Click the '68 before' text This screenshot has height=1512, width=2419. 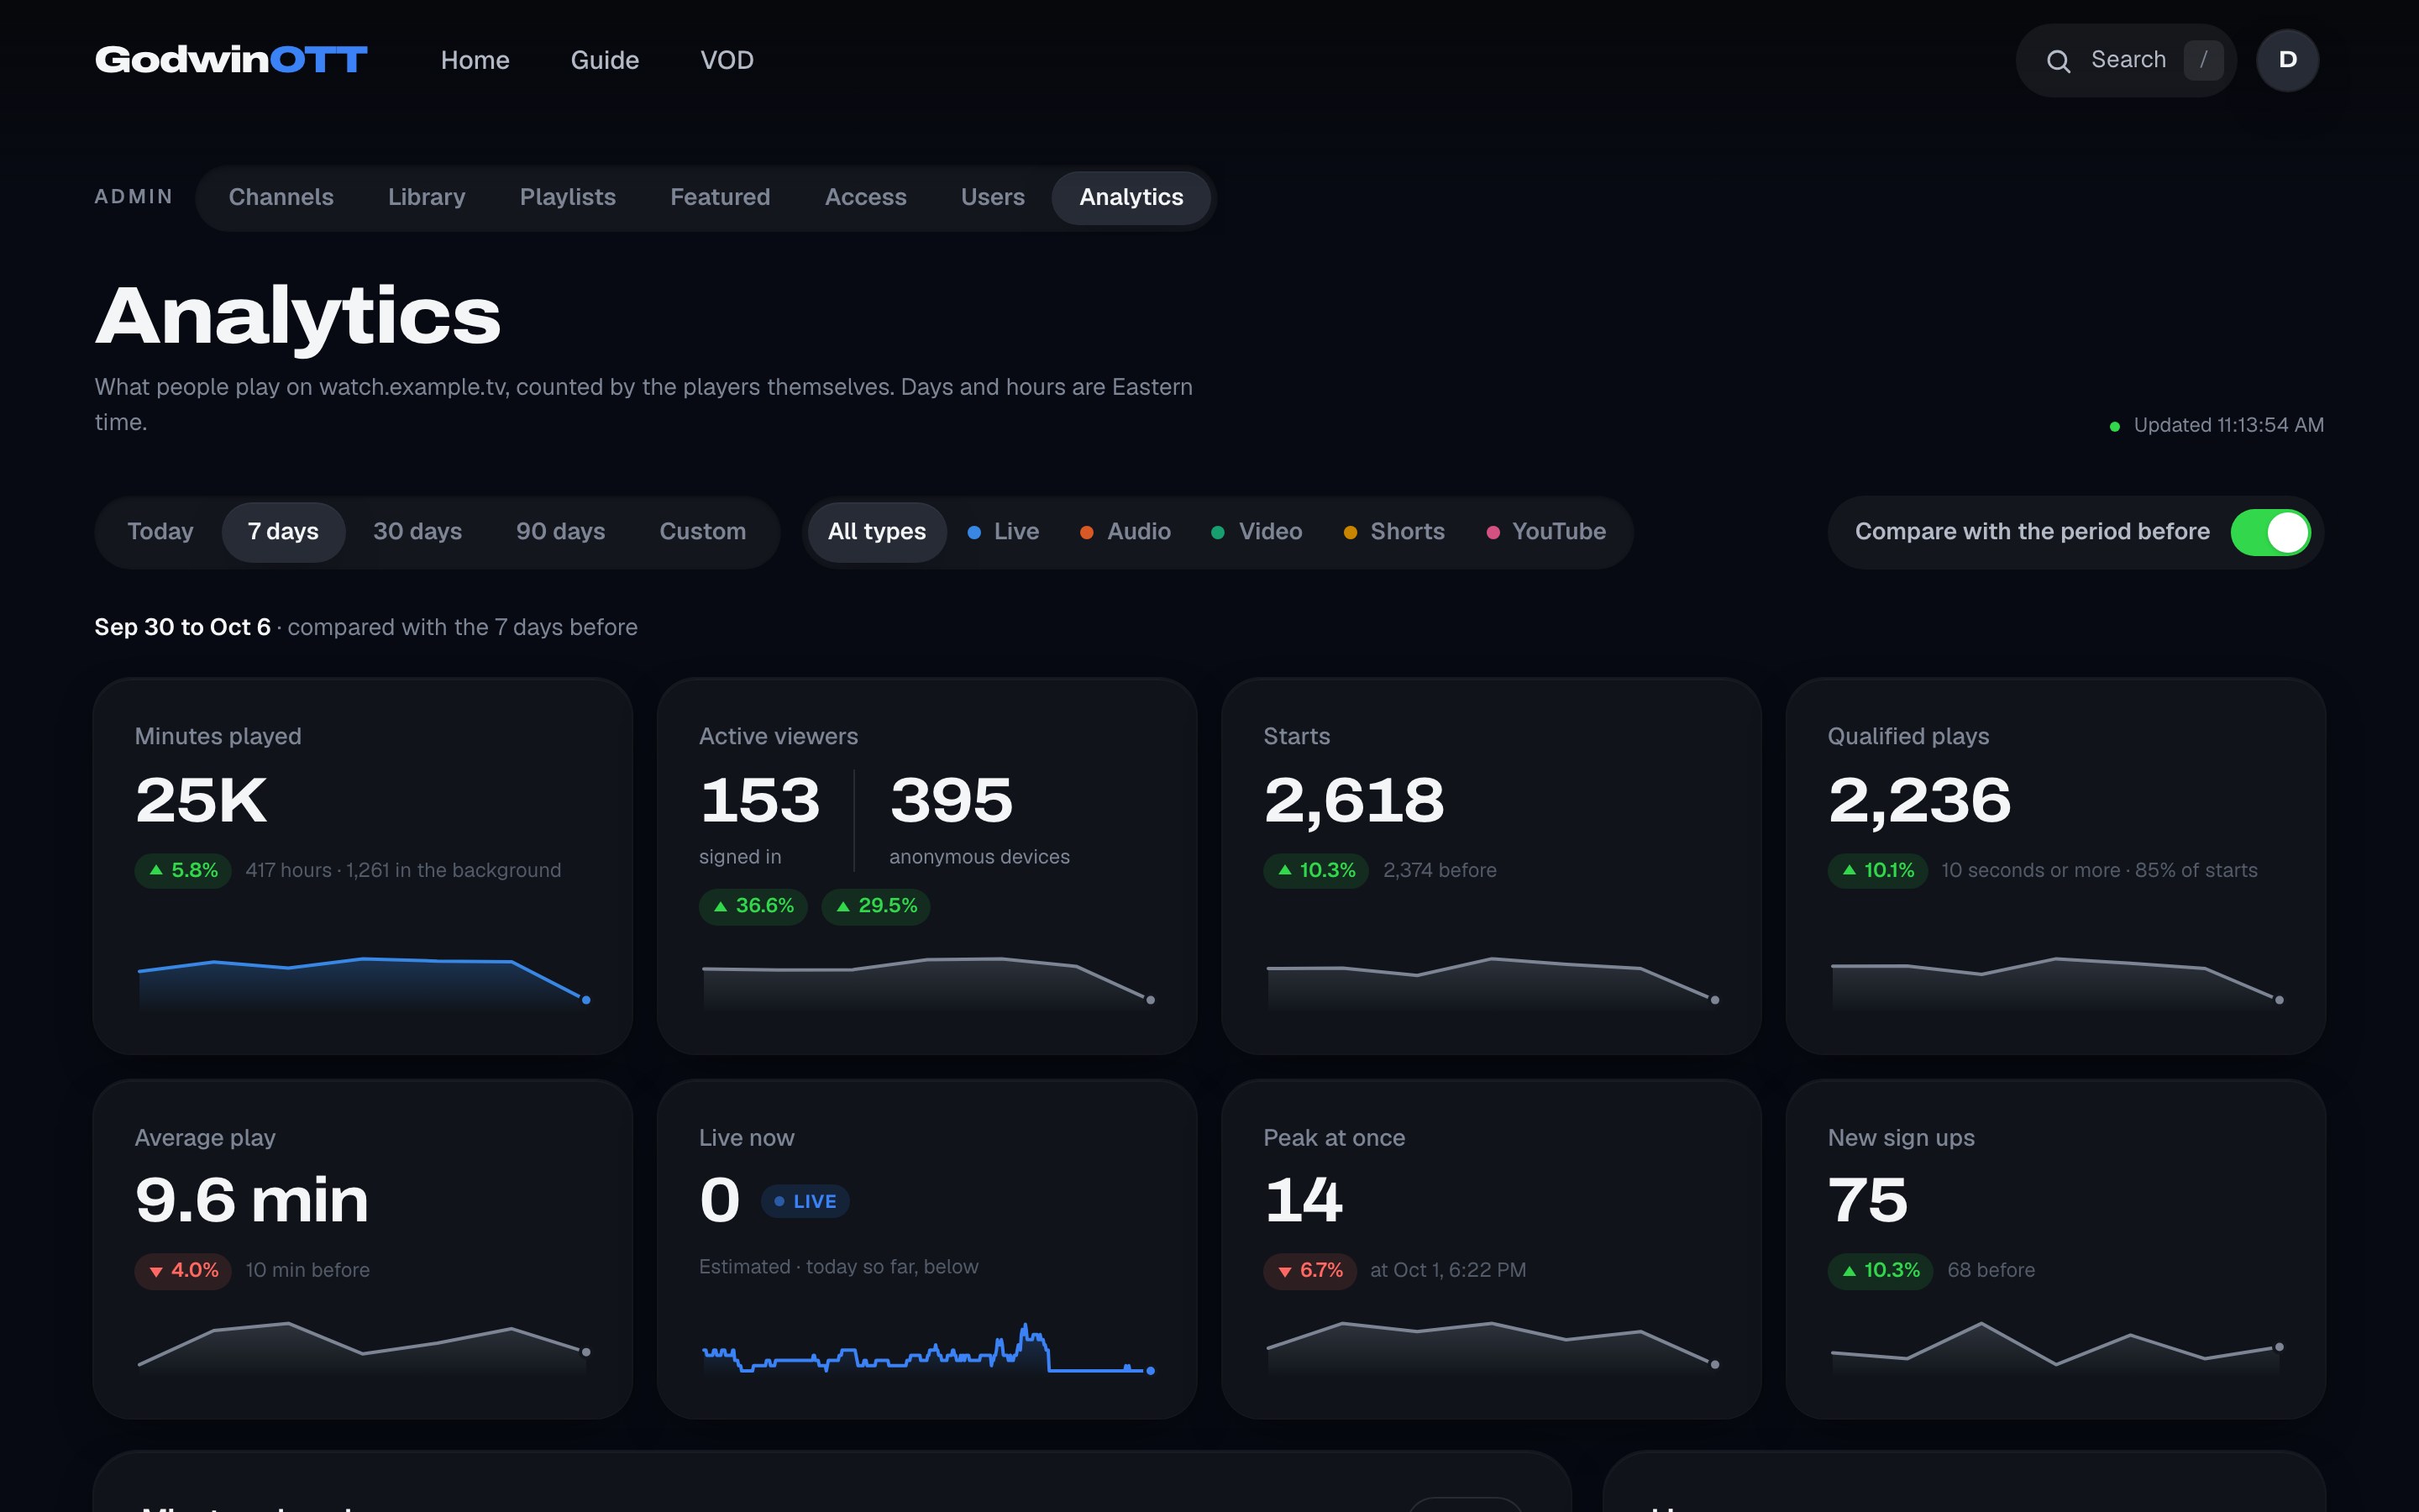click(x=1990, y=1270)
